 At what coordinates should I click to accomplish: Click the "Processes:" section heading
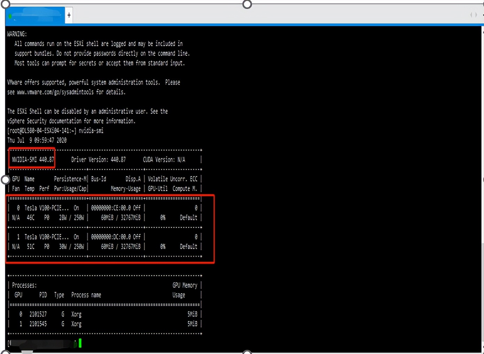pyautogui.click(x=24, y=285)
